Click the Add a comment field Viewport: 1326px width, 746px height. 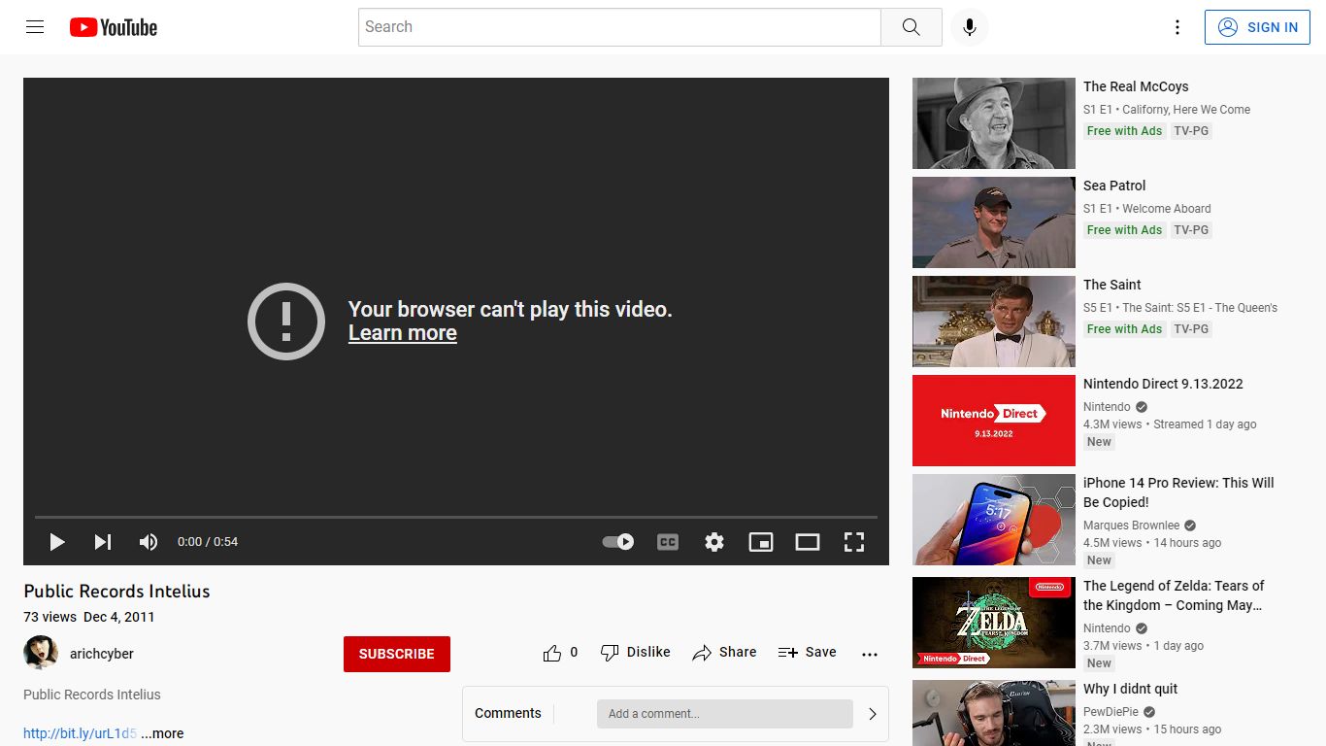(724, 714)
